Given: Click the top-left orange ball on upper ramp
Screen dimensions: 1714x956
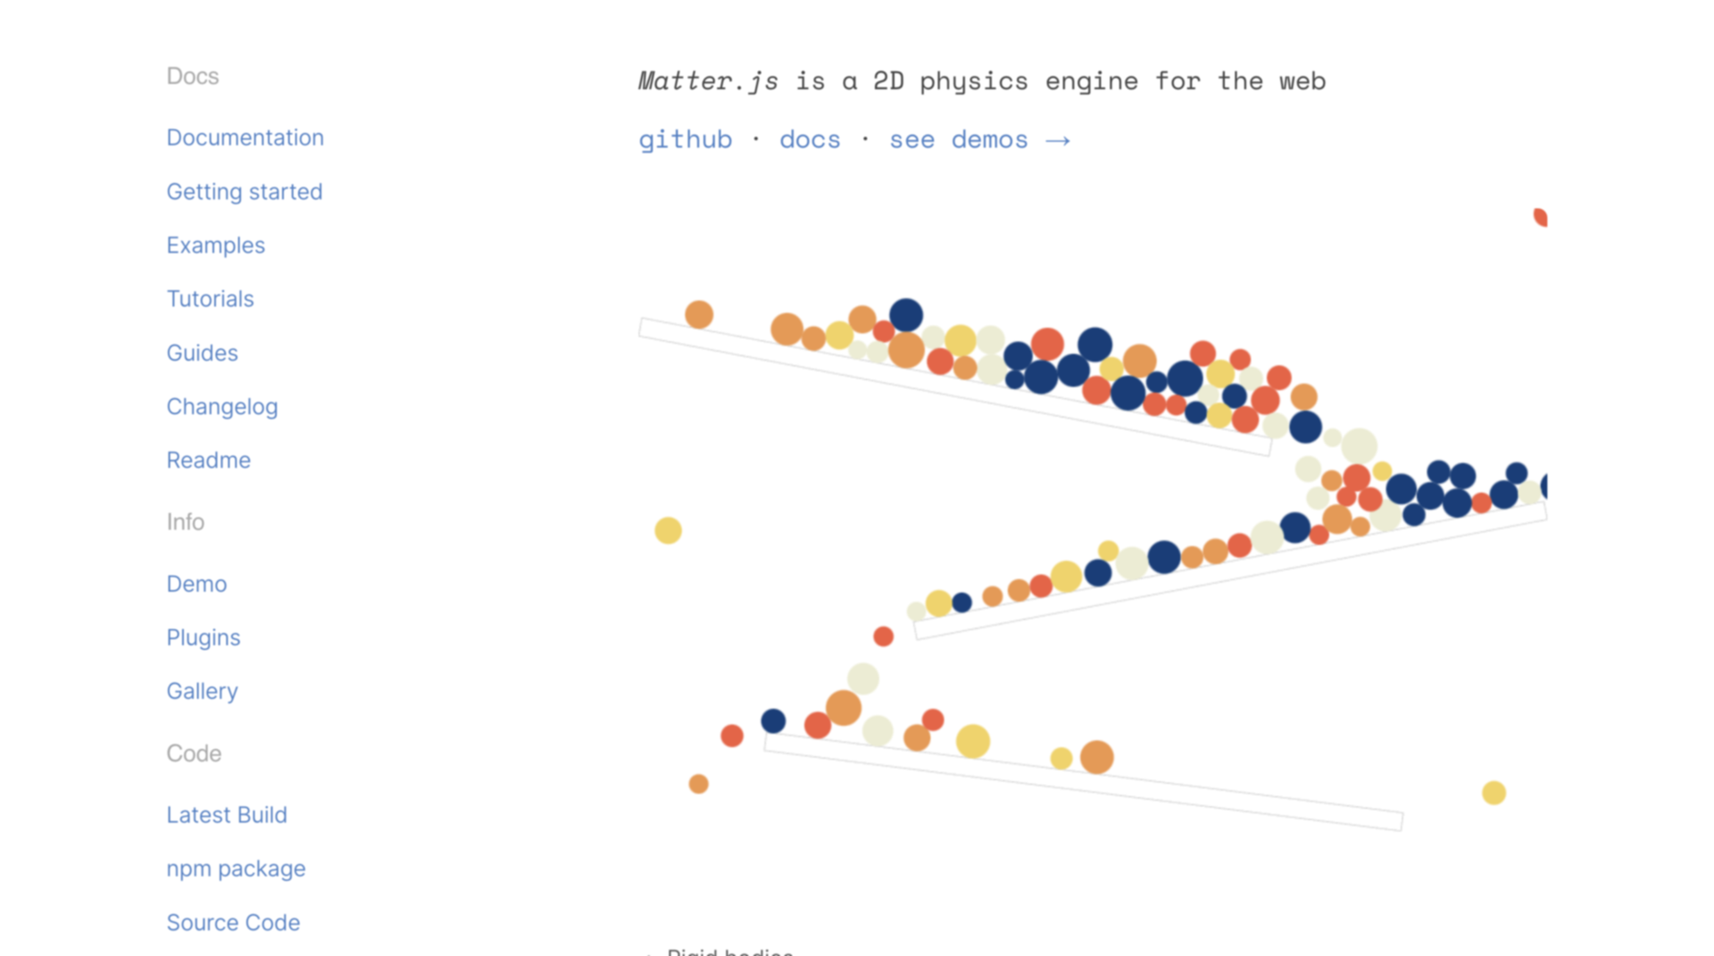Looking at the screenshot, I should [x=699, y=314].
